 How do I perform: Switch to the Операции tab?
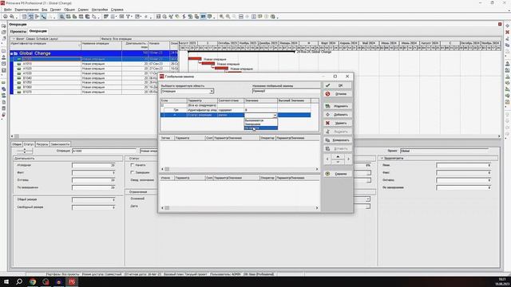38,31
